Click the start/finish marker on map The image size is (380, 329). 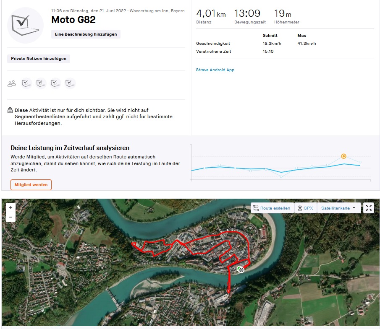pyautogui.click(x=241, y=269)
